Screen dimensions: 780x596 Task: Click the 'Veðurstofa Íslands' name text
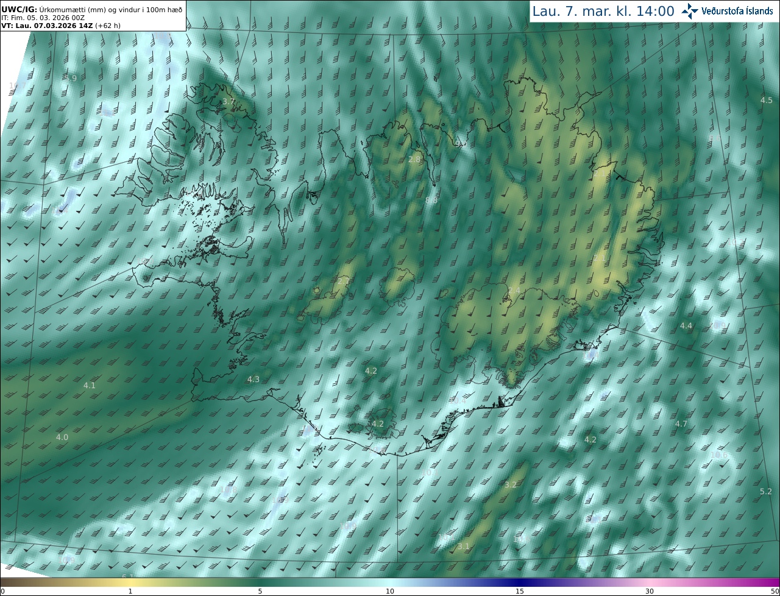(x=737, y=11)
